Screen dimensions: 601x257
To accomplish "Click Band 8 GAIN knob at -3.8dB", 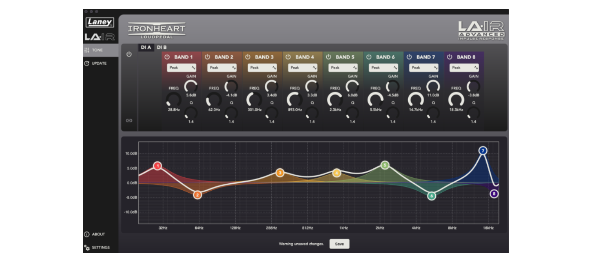I will pos(473,86).
